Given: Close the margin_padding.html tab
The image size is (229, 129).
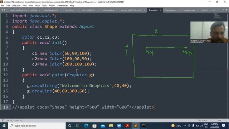Looking at the screenshot, I should click(x=29, y=10).
